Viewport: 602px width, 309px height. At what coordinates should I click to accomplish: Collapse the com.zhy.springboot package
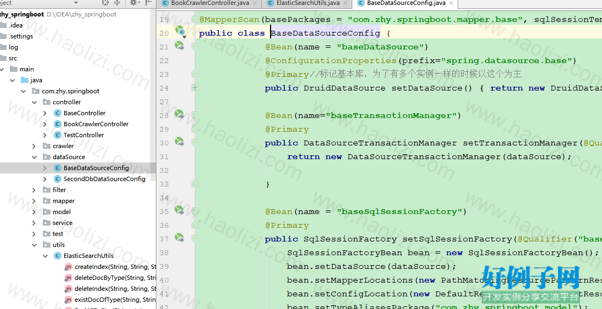(x=24, y=91)
